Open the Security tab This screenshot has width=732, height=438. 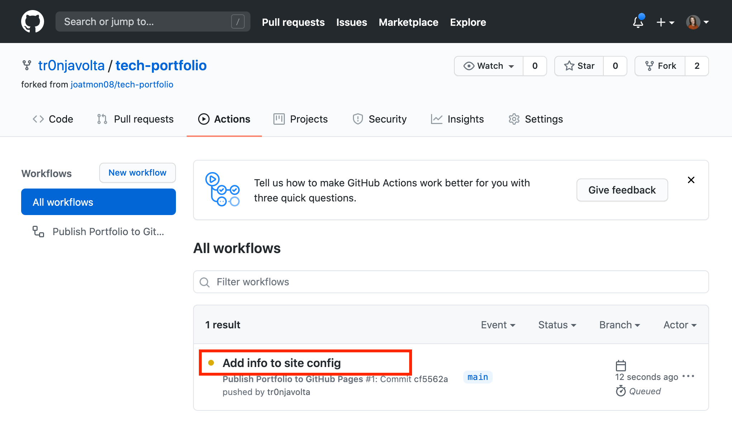click(x=379, y=119)
